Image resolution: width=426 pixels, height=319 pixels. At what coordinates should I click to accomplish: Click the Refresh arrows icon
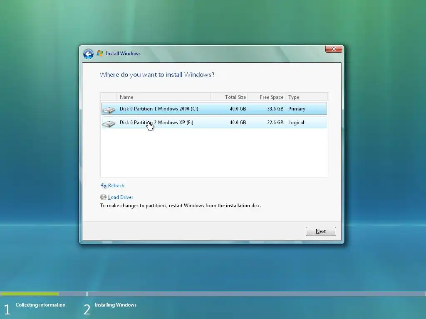[x=104, y=186]
